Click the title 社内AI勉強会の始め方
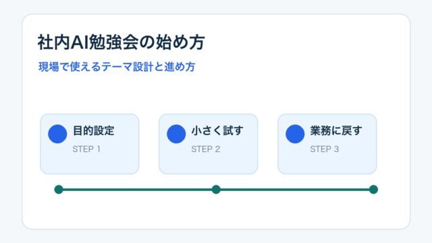The image size is (432, 243). 121,43
